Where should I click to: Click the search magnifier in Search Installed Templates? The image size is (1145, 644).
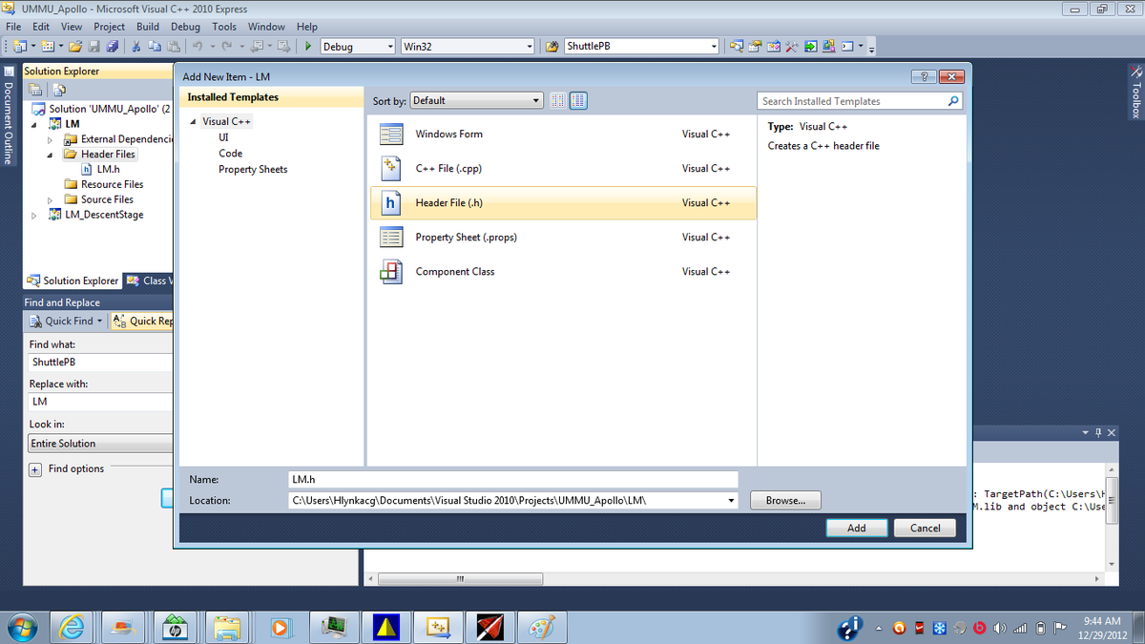click(x=953, y=101)
